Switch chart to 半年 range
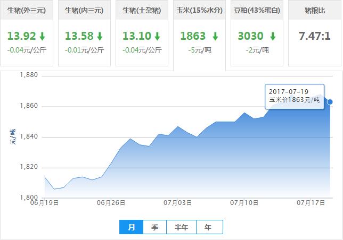The height and width of the screenshot is (240, 343). tap(181, 227)
